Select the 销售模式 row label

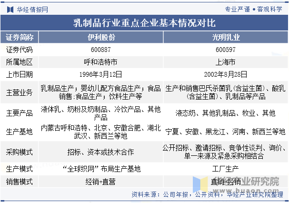pos(20,182)
